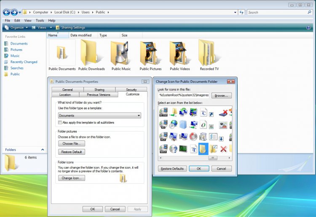The height and width of the screenshot is (217, 316).
Task: Pick the disconnected drive red X icon
Action: point(223,113)
